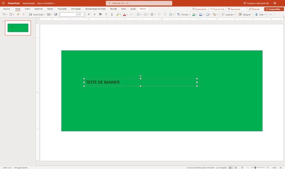Viewport: 285px width, 169px height.
Task: Open the Comentários pane
Action: pyautogui.click(x=199, y=9)
